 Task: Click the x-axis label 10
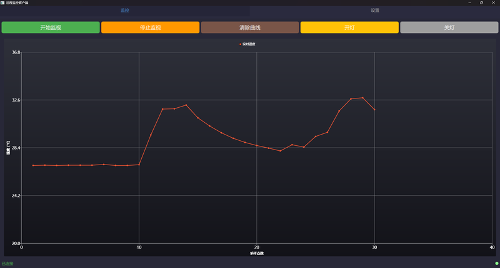139,247
